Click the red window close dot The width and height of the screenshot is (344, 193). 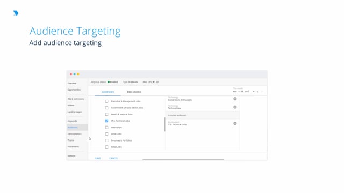coord(71,74)
